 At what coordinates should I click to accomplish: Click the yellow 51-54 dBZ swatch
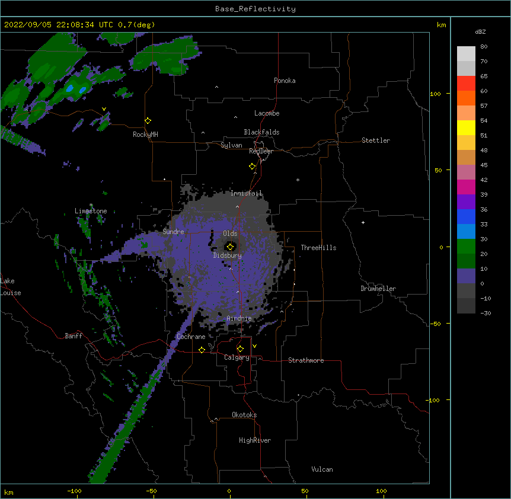(466, 127)
